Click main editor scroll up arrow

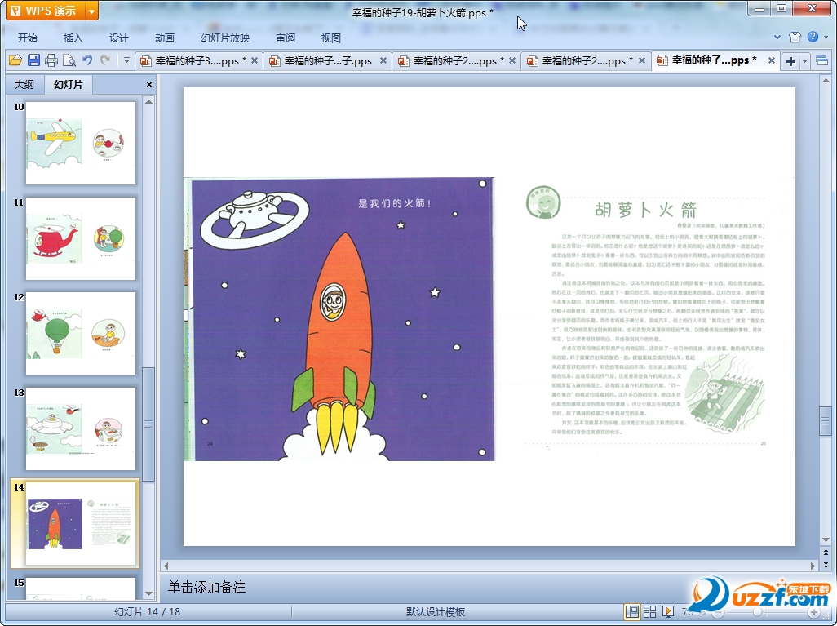826,81
